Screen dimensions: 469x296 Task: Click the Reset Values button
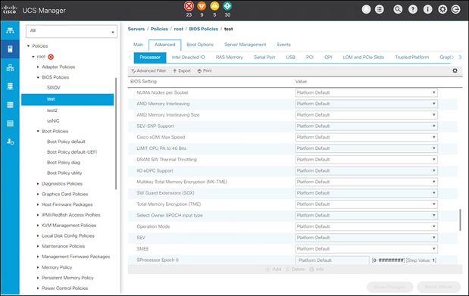pos(439,287)
